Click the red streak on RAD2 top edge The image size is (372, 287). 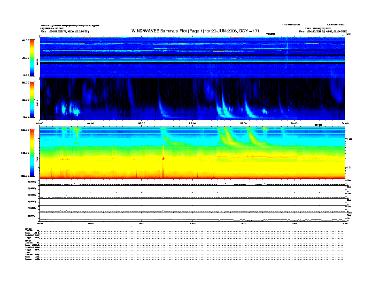236,38
